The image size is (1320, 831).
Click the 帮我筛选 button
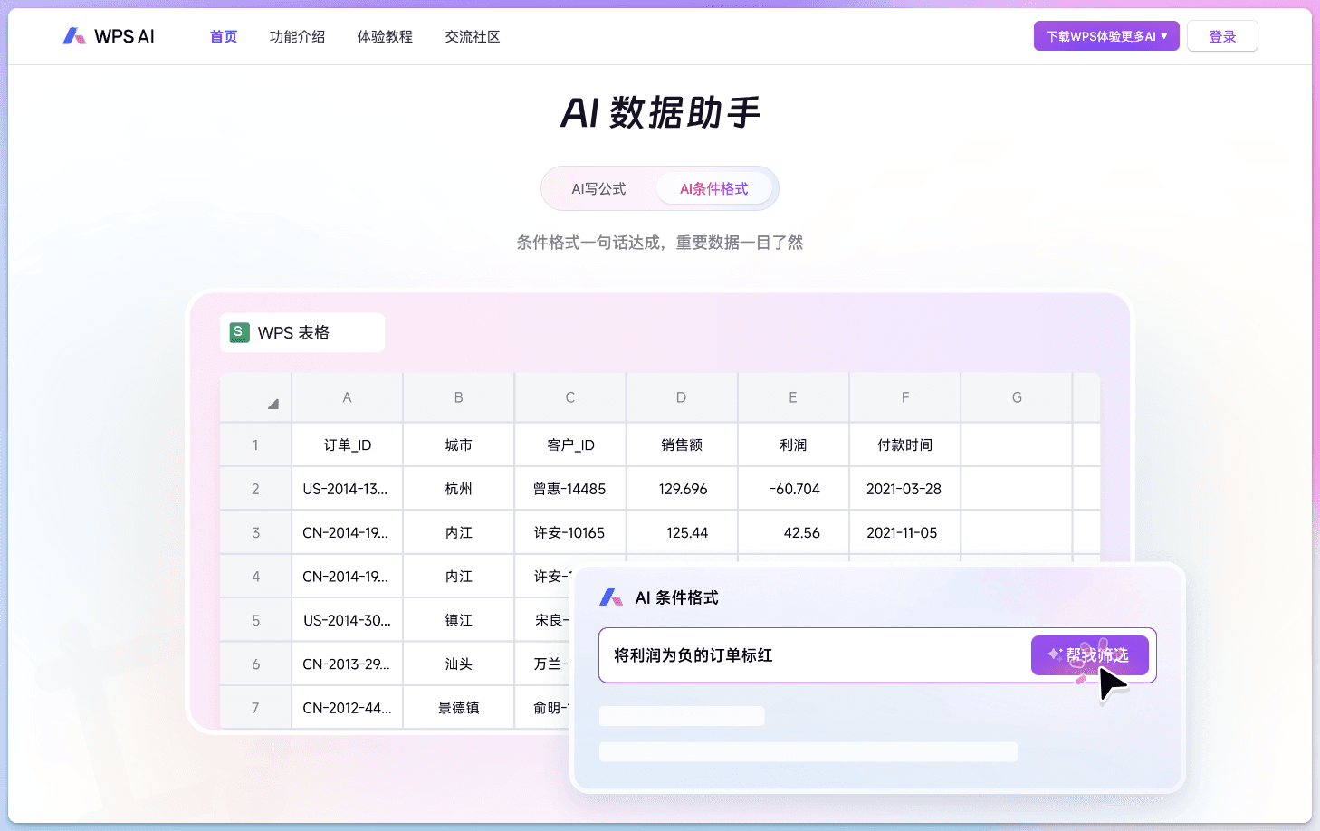pos(1090,655)
